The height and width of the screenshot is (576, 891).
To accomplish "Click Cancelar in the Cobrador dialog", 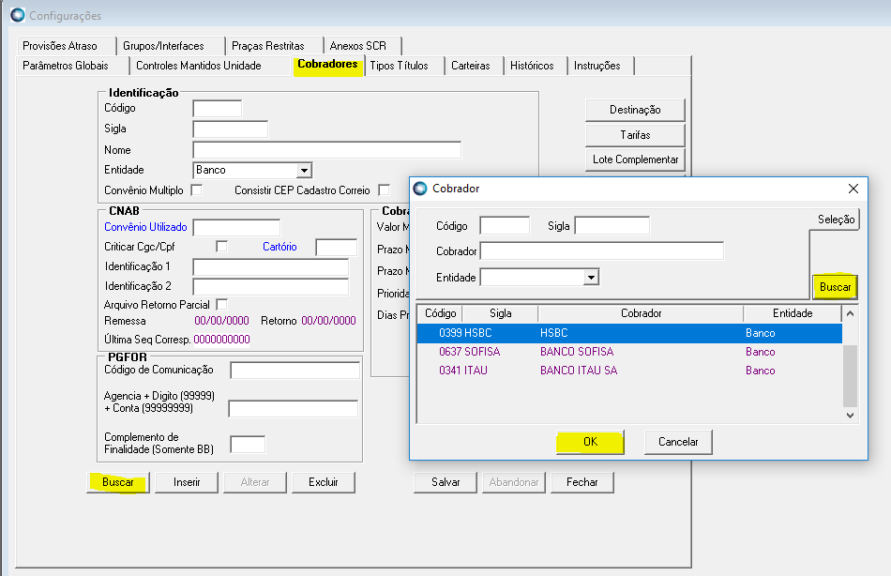I will point(678,442).
